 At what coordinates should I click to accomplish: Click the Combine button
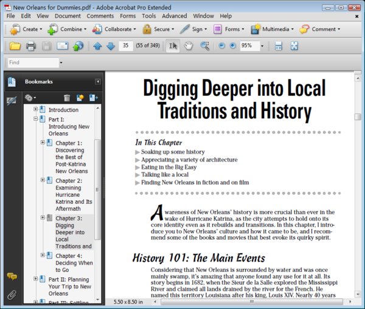pyautogui.click(x=72, y=29)
